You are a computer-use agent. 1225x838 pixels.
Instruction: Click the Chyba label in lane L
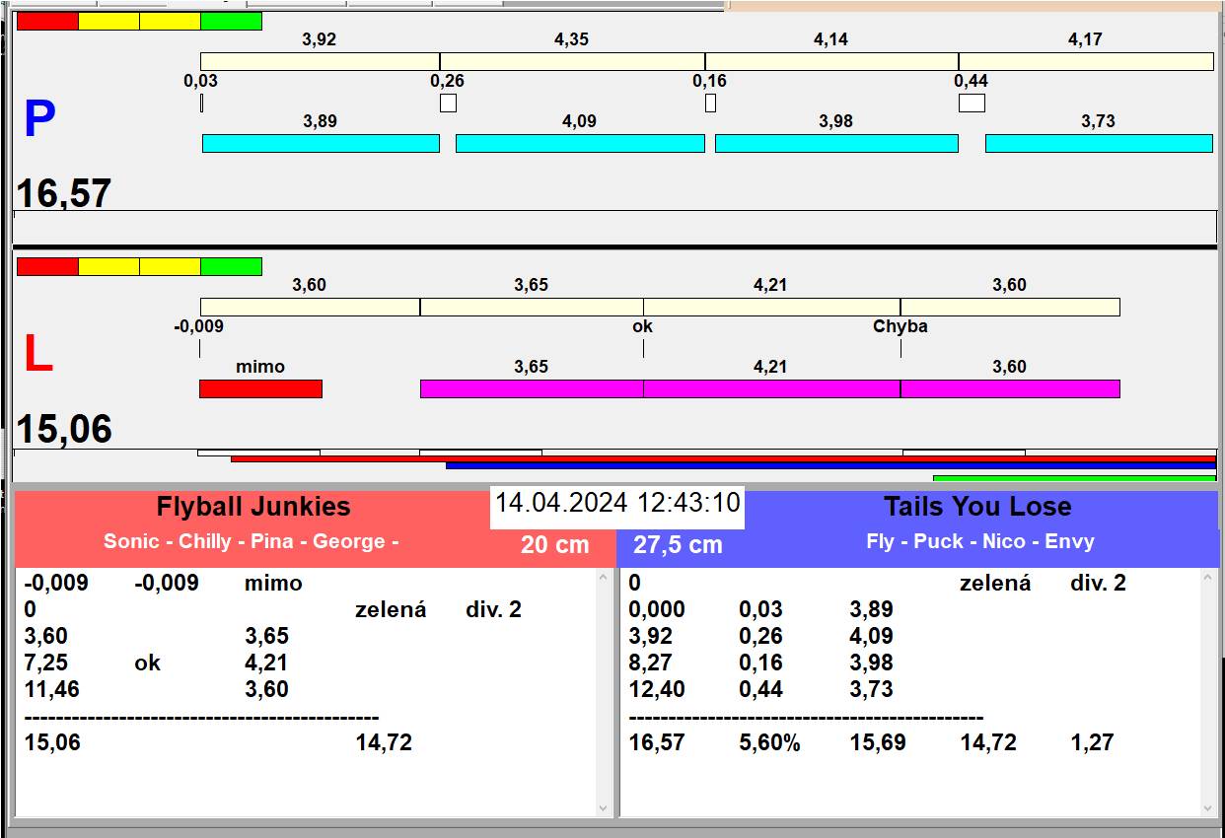coord(901,326)
